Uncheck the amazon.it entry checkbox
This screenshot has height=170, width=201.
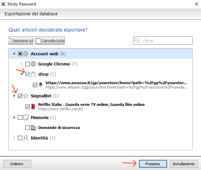tap(35, 85)
